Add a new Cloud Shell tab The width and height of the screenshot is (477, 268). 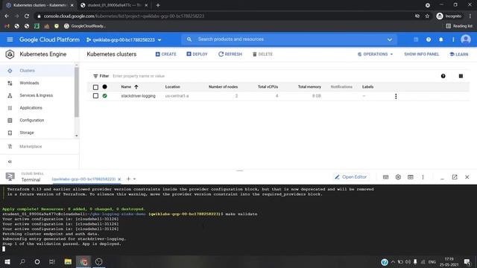pyautogui.click(x=128, y=179)
